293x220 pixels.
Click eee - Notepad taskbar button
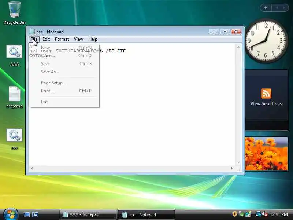[146, 214]
